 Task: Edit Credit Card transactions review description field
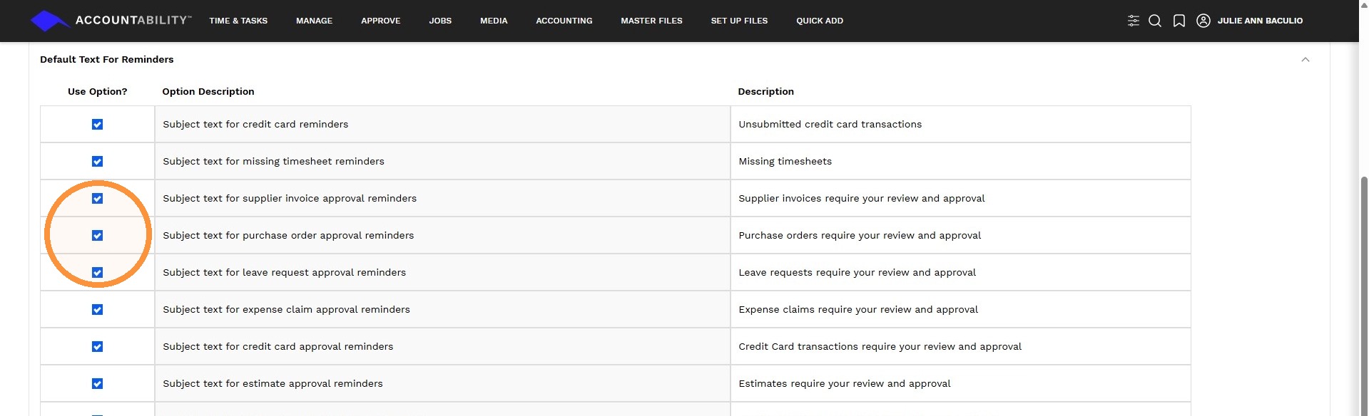coord(961,346)
